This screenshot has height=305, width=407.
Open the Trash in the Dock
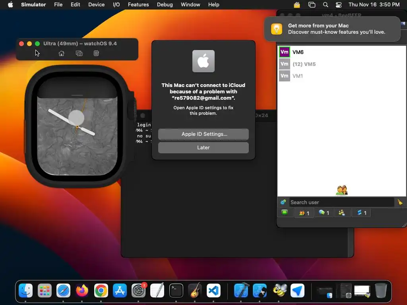click(x=381, y=290)
